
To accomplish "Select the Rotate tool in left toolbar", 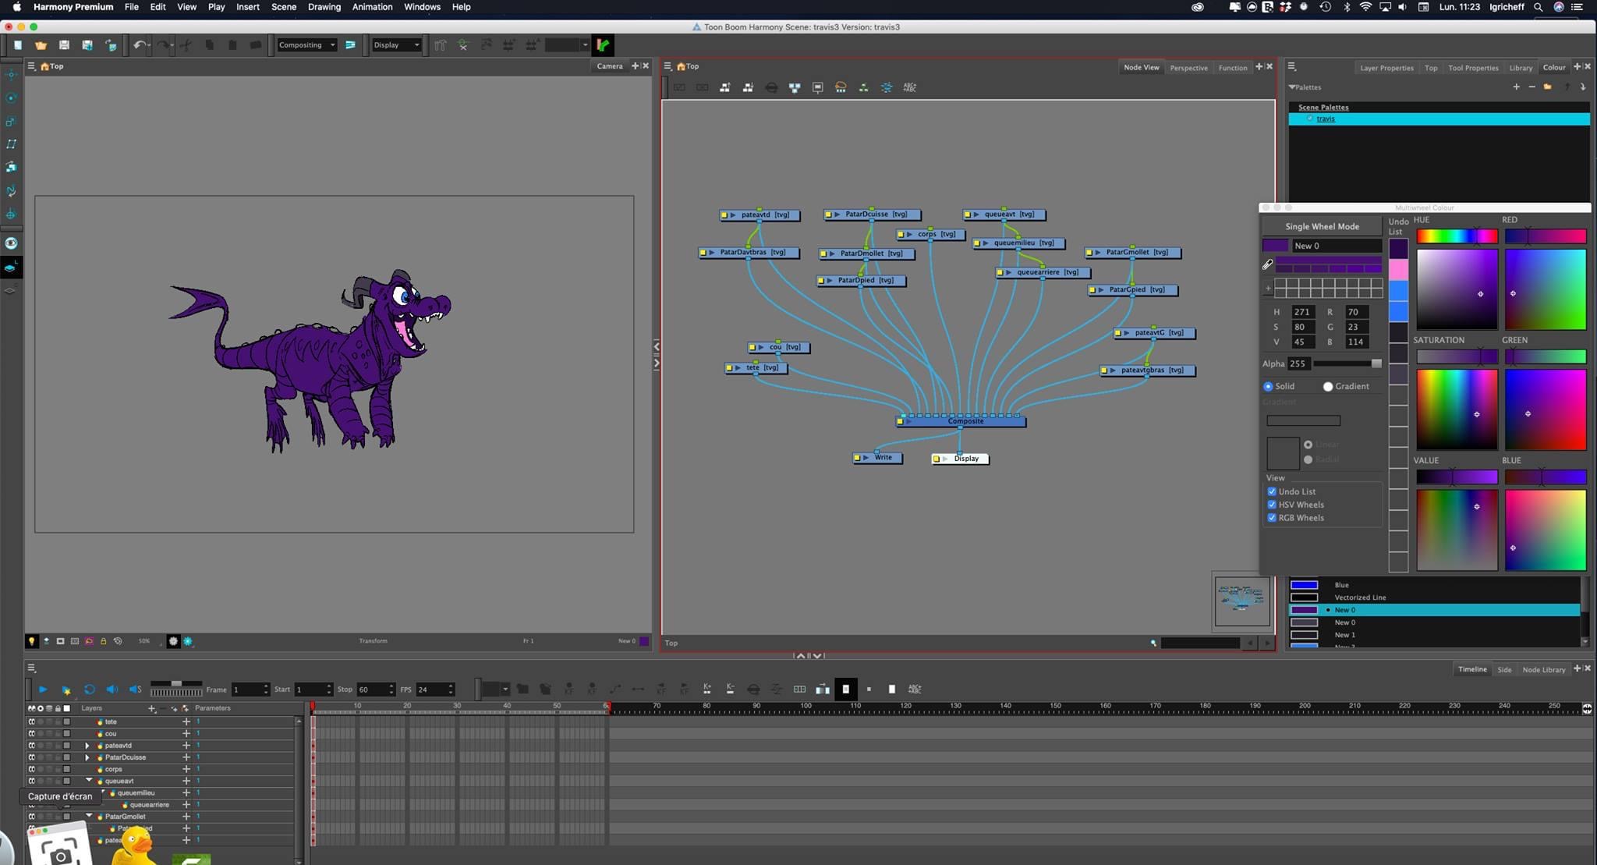I will tap(11, 98).
